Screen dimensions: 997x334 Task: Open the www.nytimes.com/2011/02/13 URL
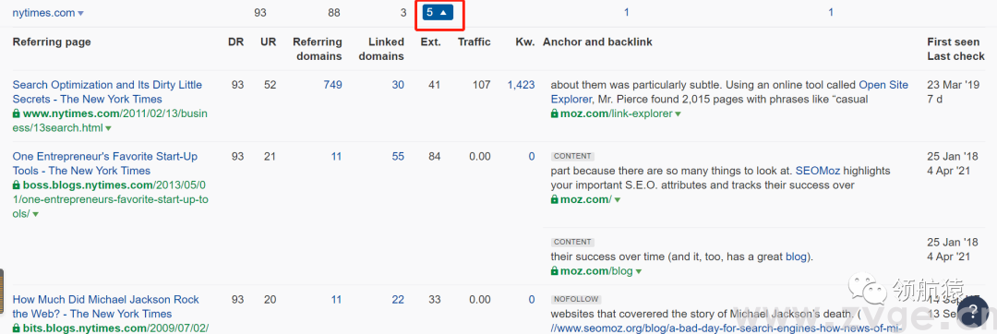coord(109,121)
